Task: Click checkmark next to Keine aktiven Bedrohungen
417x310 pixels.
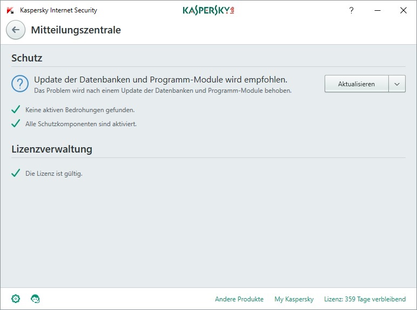Action: point(16,109)
